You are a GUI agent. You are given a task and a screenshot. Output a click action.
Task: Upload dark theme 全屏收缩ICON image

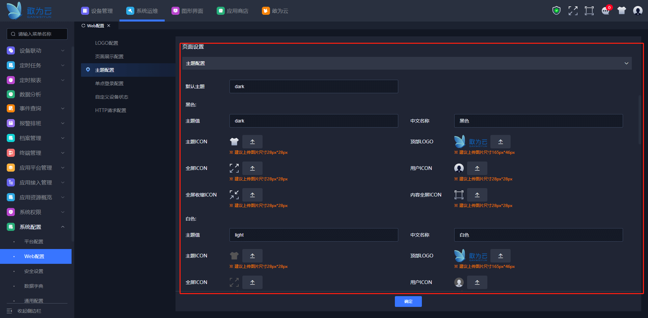(252, 195)
